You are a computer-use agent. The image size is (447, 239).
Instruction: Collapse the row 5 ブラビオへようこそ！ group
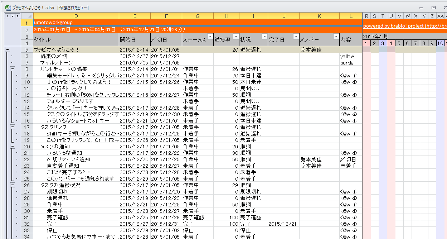click(7, 50)
